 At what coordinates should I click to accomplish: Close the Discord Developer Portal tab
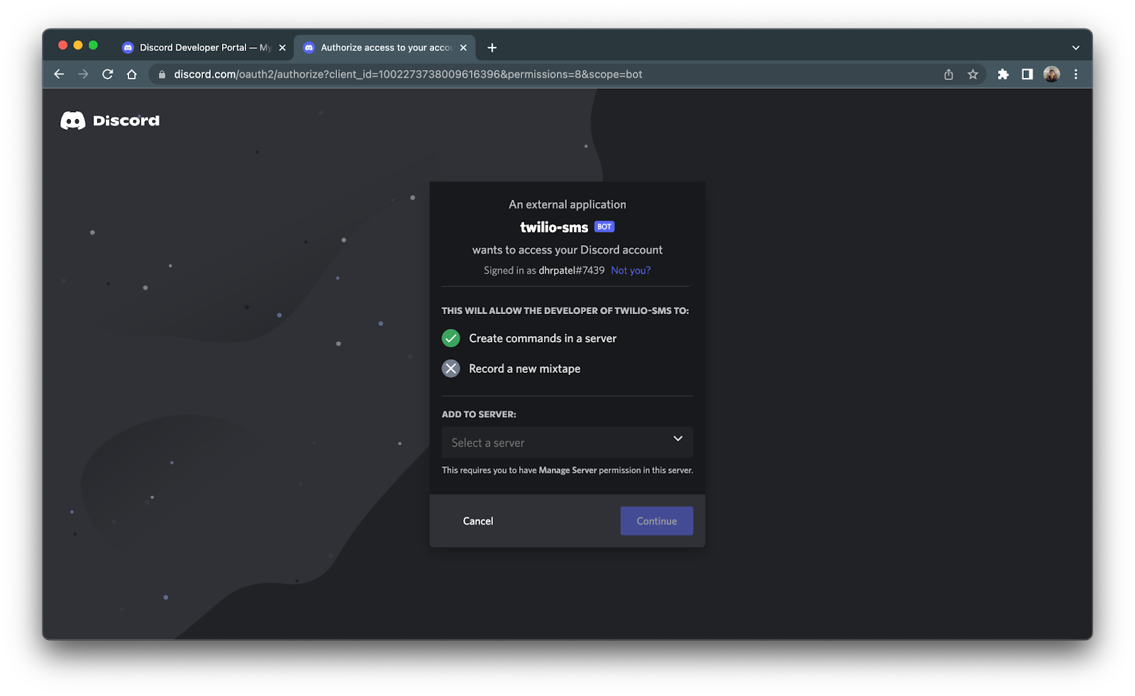pos(282,47)
